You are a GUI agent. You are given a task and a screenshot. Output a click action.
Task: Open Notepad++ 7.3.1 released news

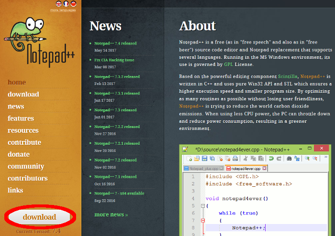point(117,93)
